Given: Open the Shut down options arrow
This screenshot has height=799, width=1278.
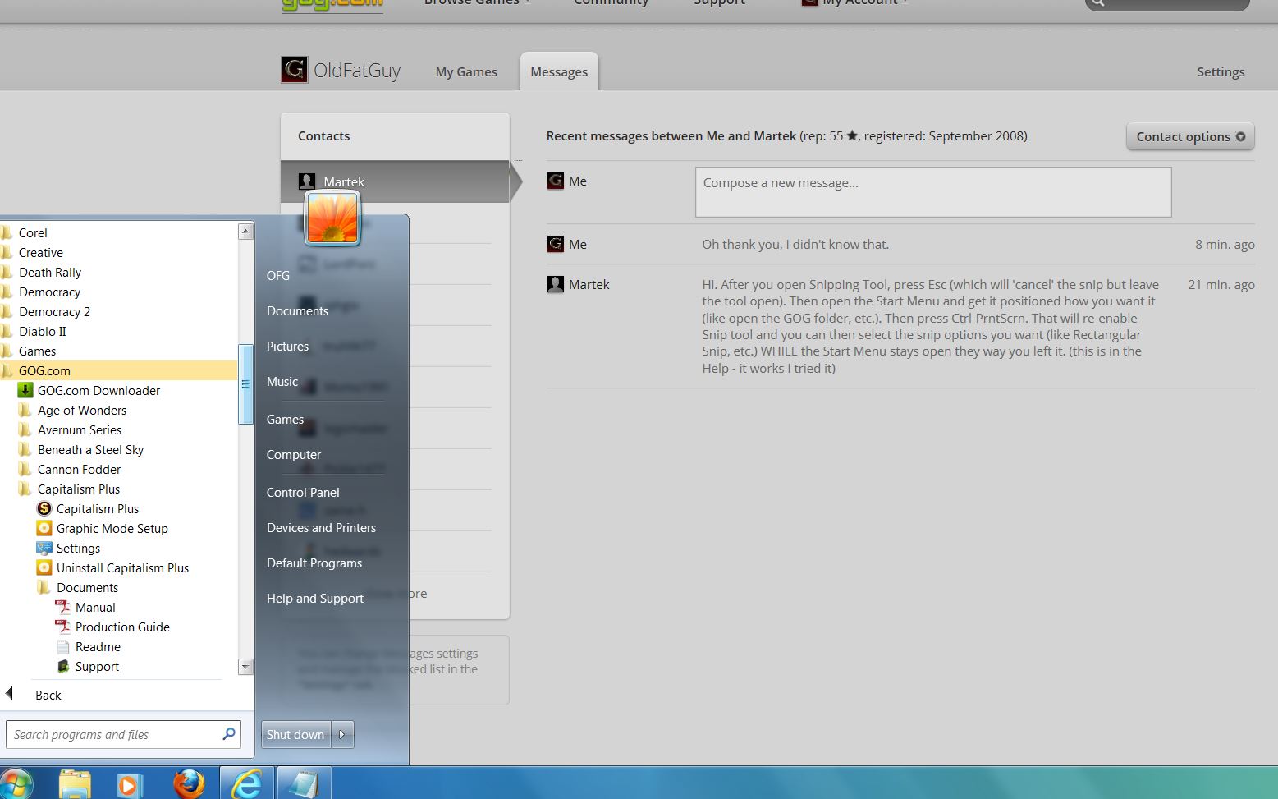Looking at the screenshot, I should tap(342, 735).
